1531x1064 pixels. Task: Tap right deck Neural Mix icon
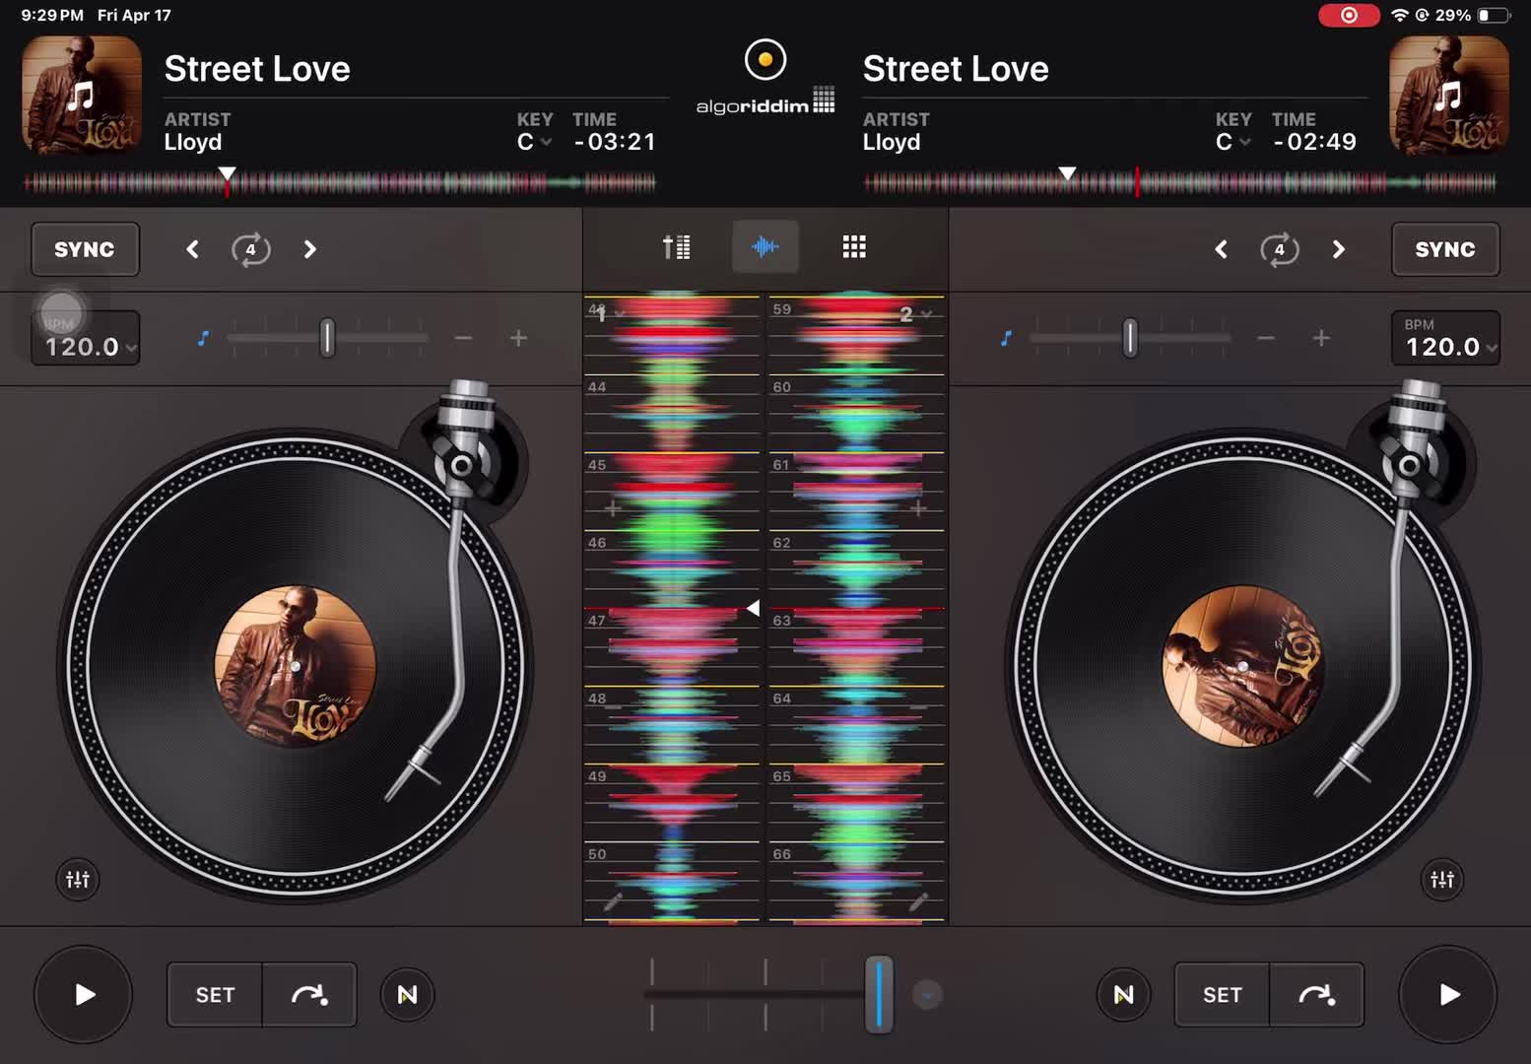point(1123,995)
